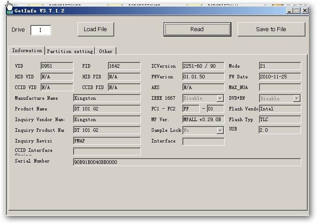The image size is (317, 224).
Task: Open the Partition setting tab
Action: tap(70, 51)
